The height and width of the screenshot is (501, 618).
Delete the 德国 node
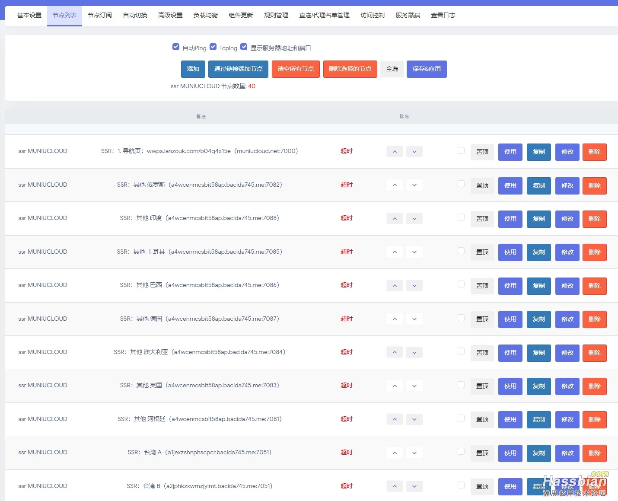pyautogui.click(x=595, y=319)
